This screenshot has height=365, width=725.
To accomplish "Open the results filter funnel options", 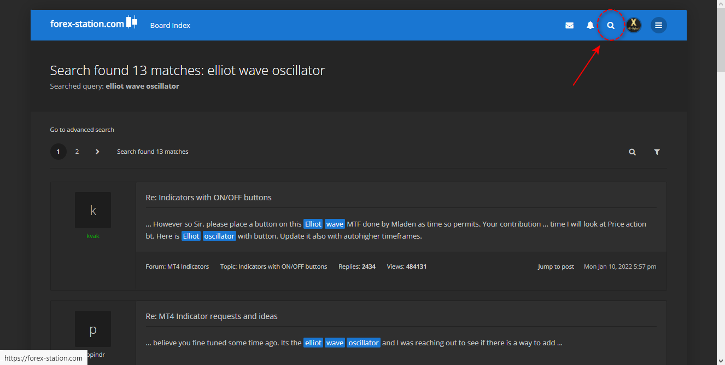I will pyautogui.click(x=657, y=152).
